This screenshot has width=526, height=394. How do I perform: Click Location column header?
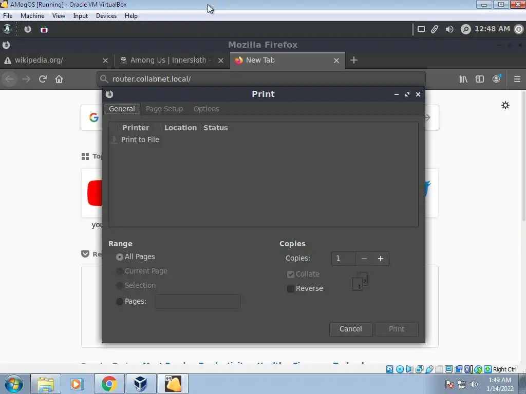(x=180, y=128)
